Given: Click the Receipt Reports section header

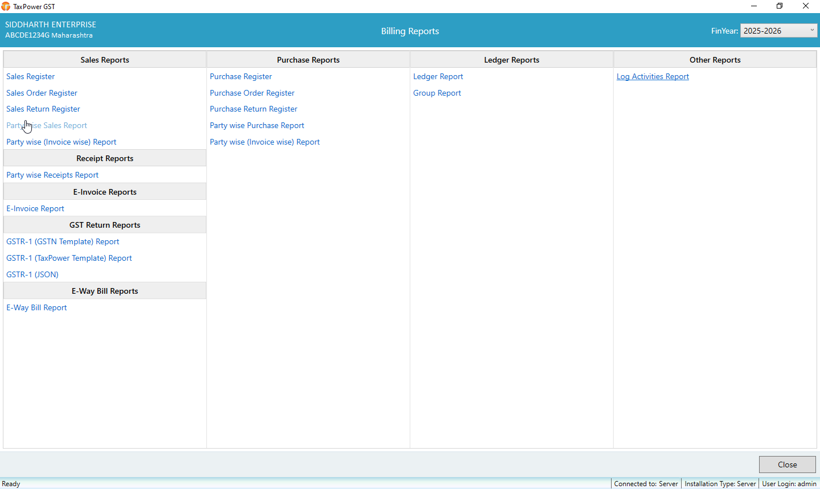Looking at the screenshot, I should (x=105, y=158).
